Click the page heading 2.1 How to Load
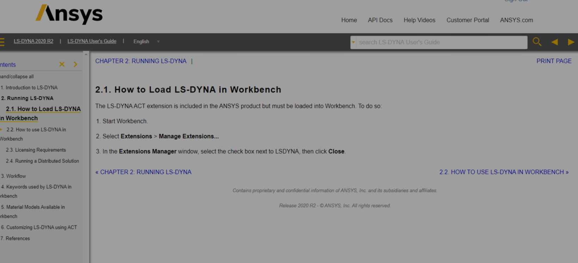Image resolution: width=578 pixels, height=263 pixels. pyautogui.click(x=188, y=89)
